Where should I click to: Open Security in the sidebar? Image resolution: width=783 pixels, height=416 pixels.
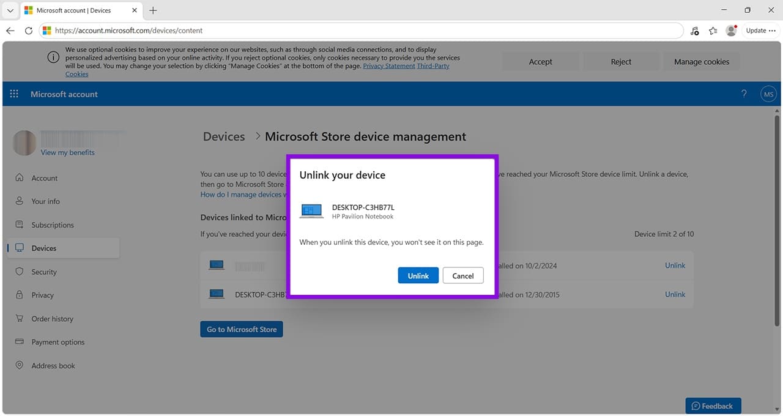click(x=44, y=272)
